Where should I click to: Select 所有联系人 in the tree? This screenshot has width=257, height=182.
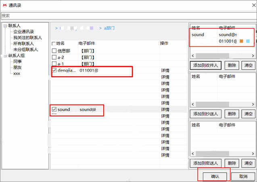pos(23,43)
